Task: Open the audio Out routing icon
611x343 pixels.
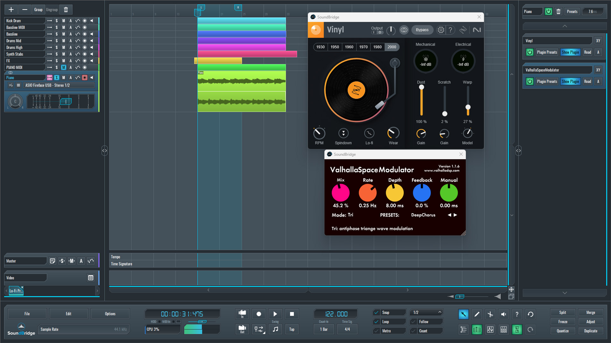Action: [242, 329]
